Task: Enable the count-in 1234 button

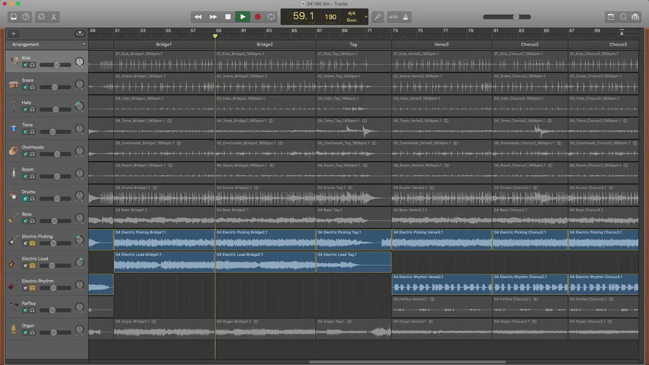Action: [393, 17]
